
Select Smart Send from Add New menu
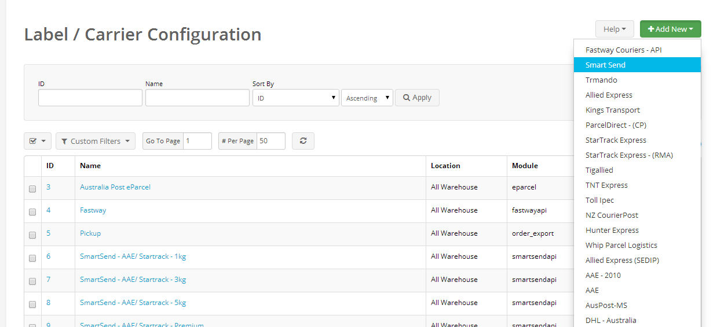click(637, 65)
